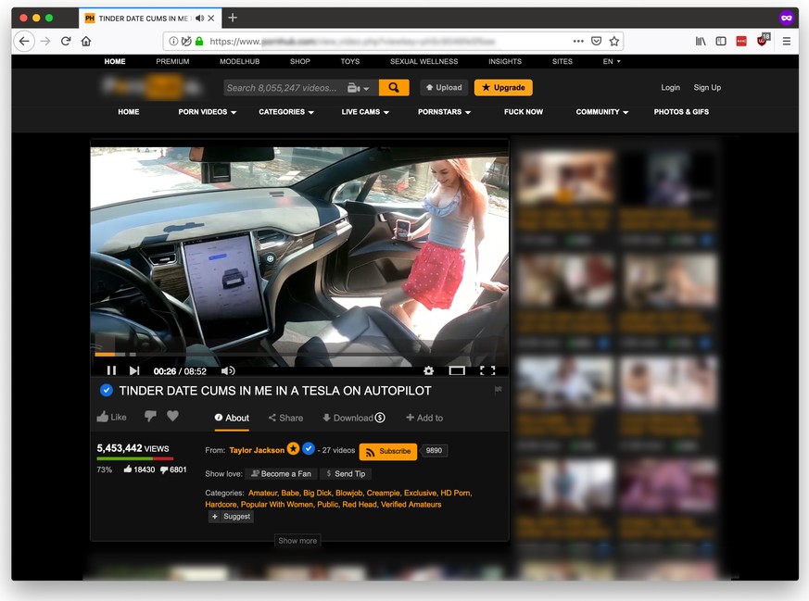
Task: Expand details with Show more
Action: (297, 540)
